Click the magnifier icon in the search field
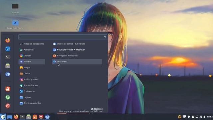Screen dimensions: 213x120 [105, 37]
